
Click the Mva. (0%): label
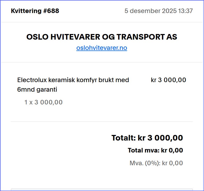[145, 163]
